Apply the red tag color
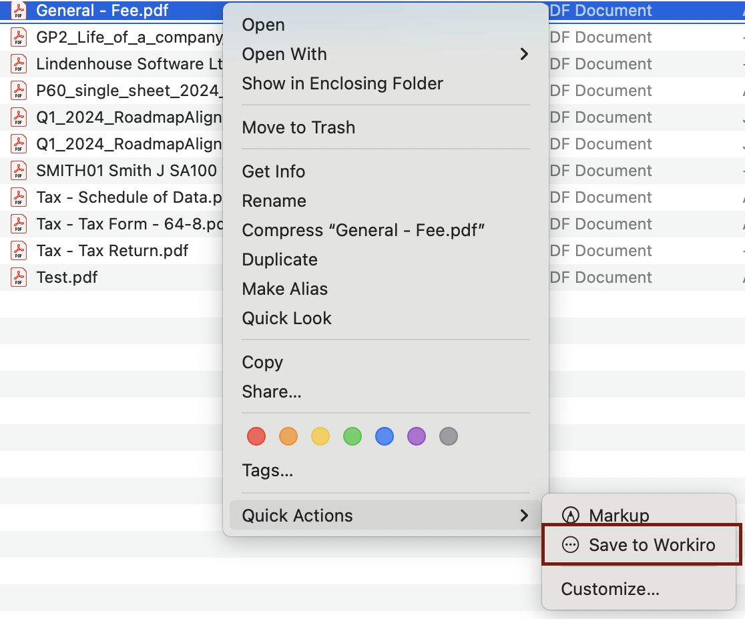The width and height of the screenshot is (745, 619). pos(256,437)
